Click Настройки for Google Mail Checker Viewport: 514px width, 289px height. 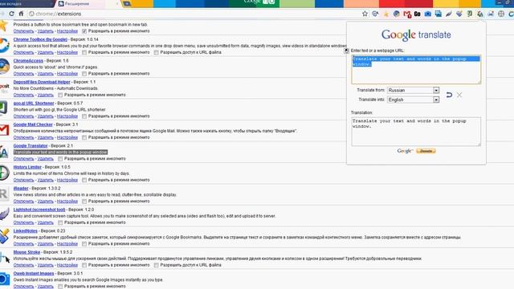[67, 137]
